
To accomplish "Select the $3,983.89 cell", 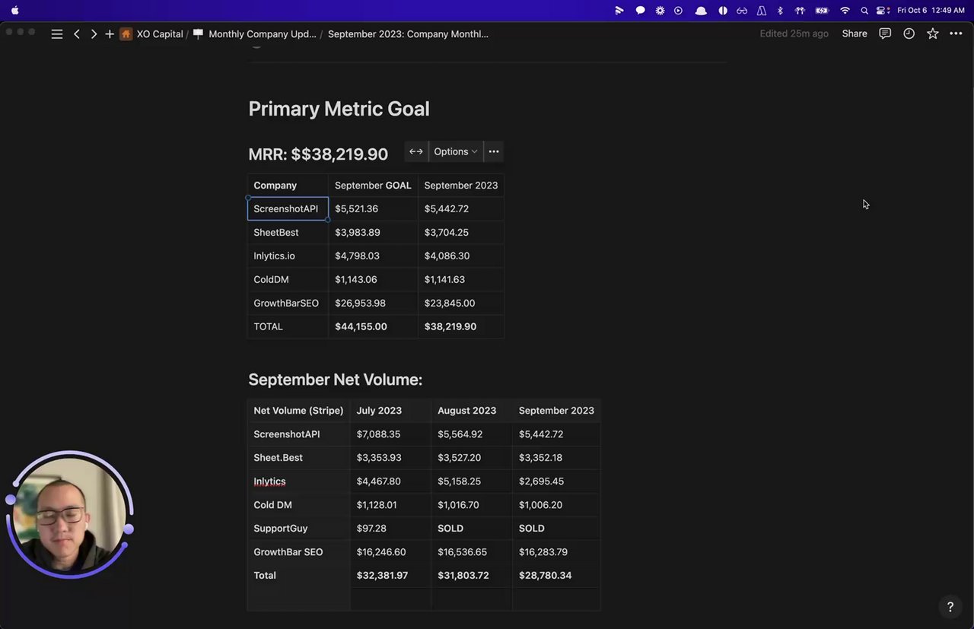I will [373, 233].
